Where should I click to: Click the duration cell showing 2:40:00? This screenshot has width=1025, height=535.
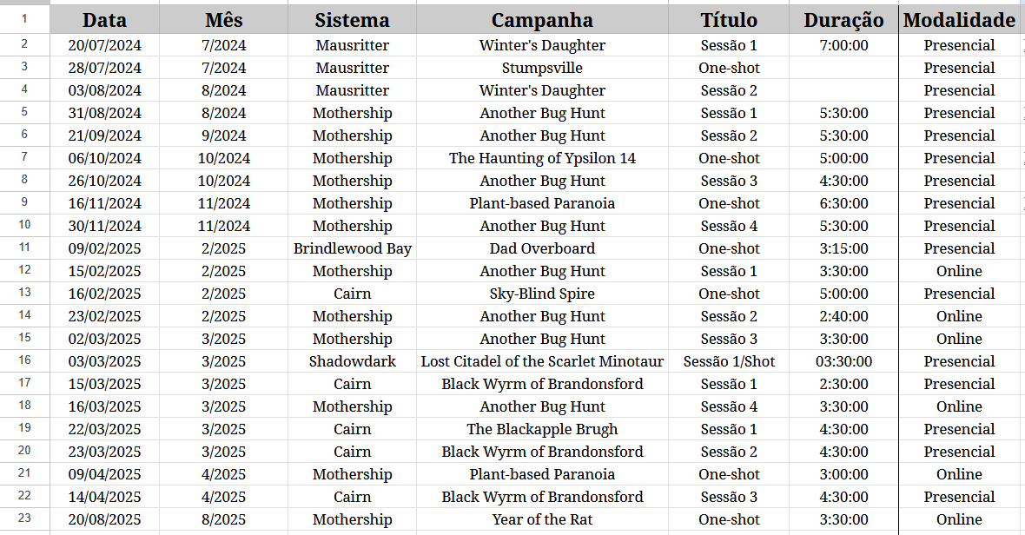tap(843, 316)
